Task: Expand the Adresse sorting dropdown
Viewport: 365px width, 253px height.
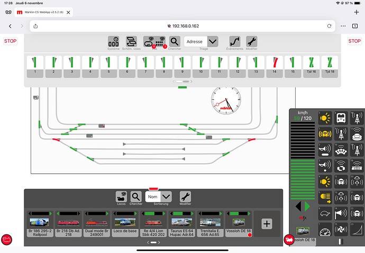Action: pyautogui.click(x=212, y=41)
